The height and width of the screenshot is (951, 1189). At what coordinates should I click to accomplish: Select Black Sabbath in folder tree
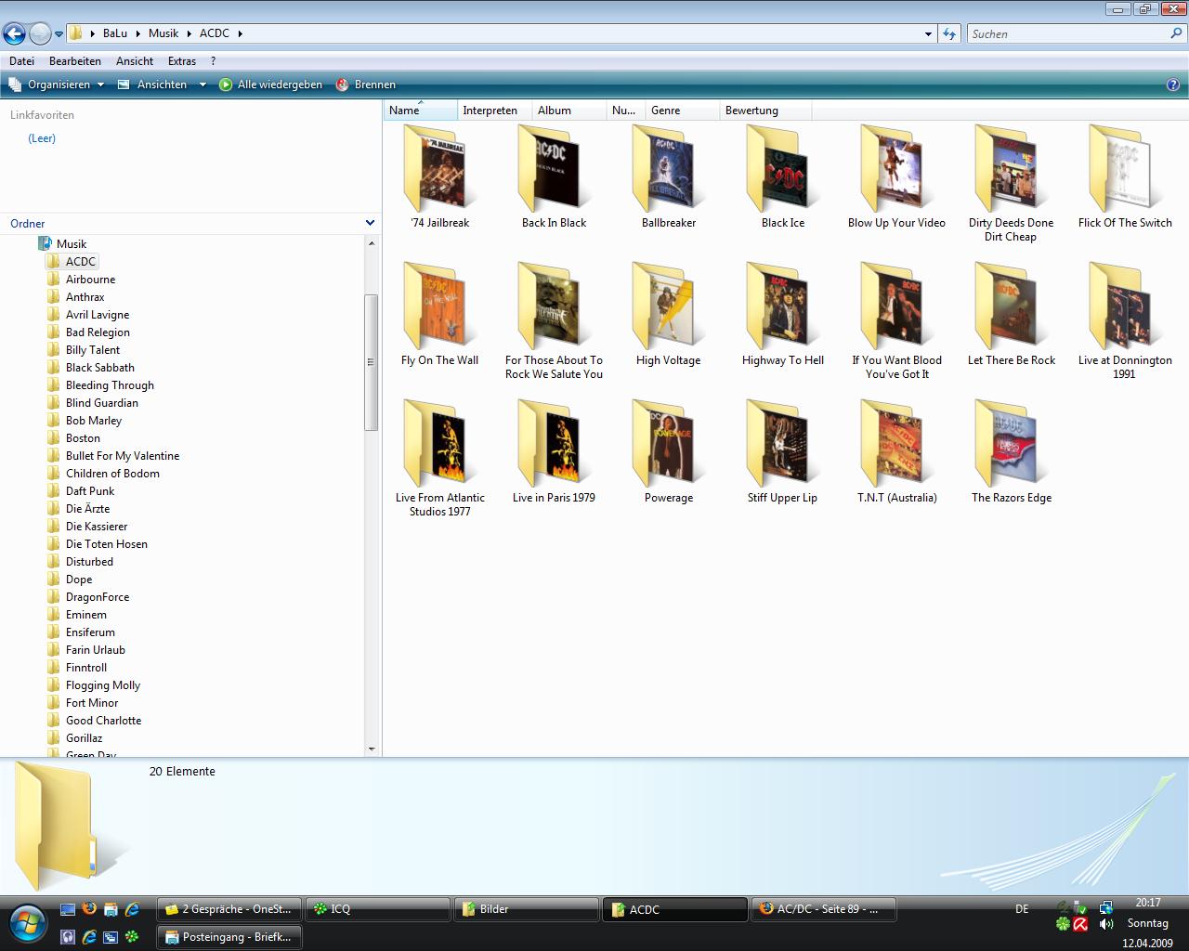pyautogui.click(x=99, y=368)
